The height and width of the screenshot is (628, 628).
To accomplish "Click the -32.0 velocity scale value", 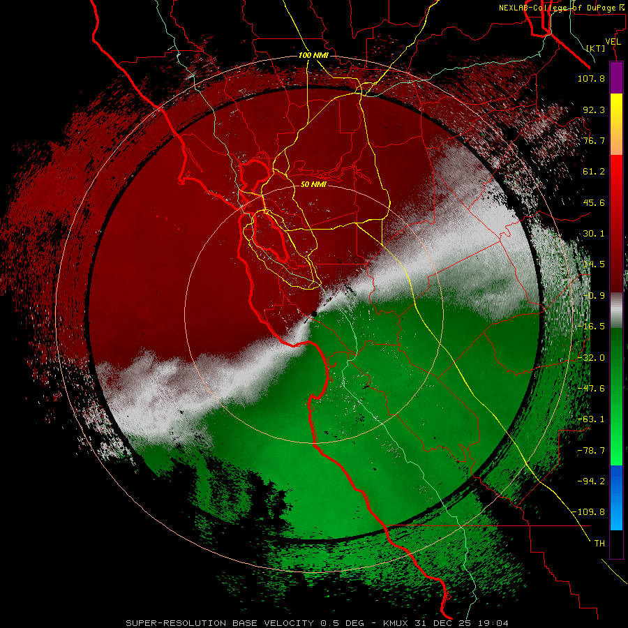I will [x=591, y=358].
